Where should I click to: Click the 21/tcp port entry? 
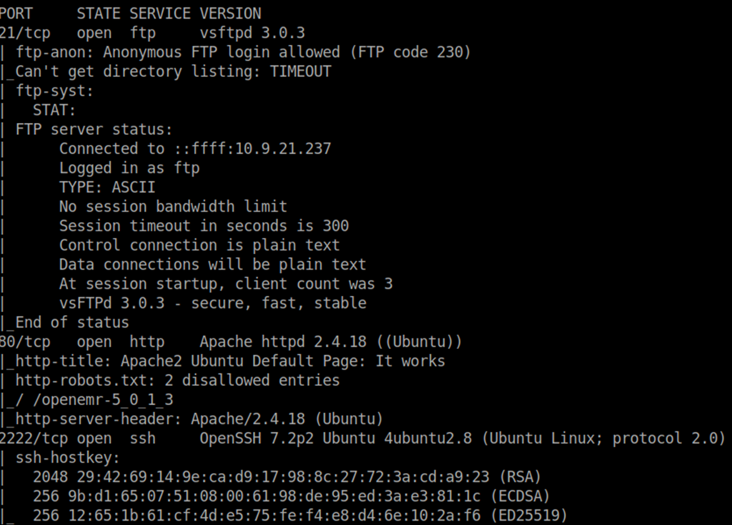coord(25,32)
